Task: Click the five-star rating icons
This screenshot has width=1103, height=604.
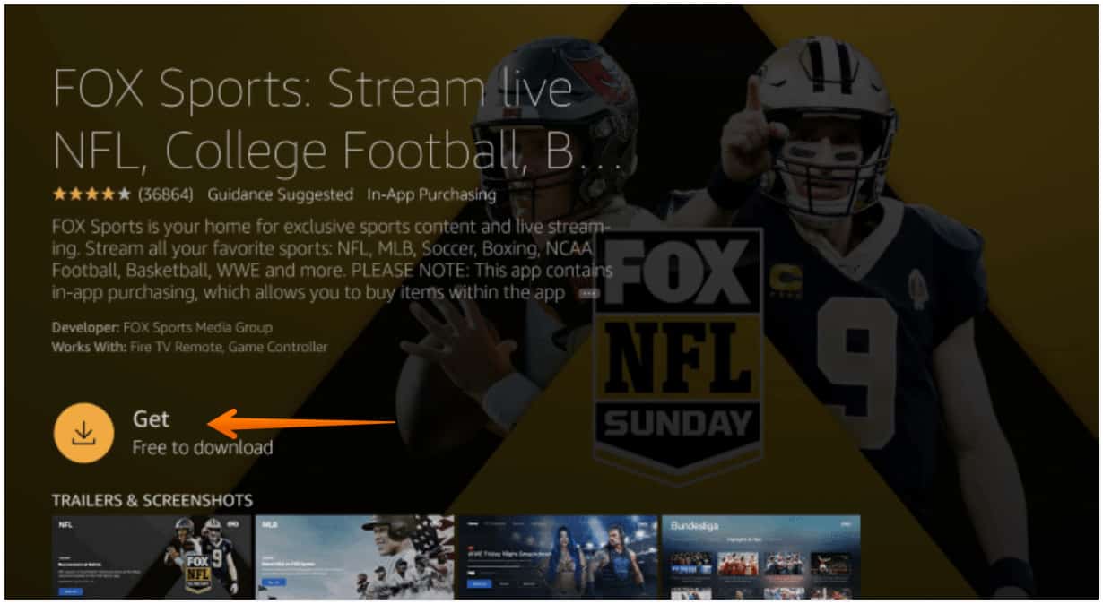Action: coord(91,194)
